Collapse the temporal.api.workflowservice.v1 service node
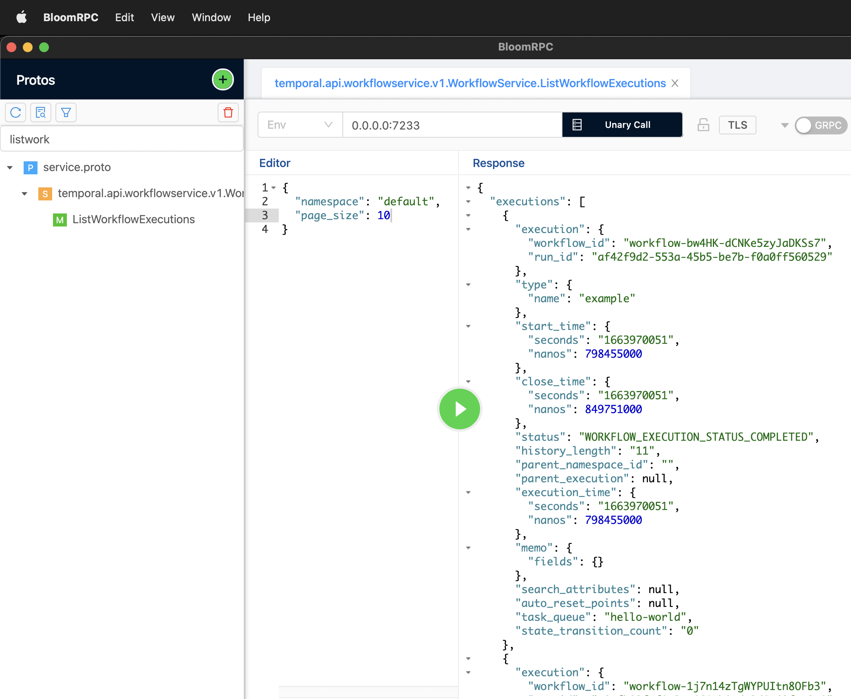851x699 pixels. coord(24,193)
